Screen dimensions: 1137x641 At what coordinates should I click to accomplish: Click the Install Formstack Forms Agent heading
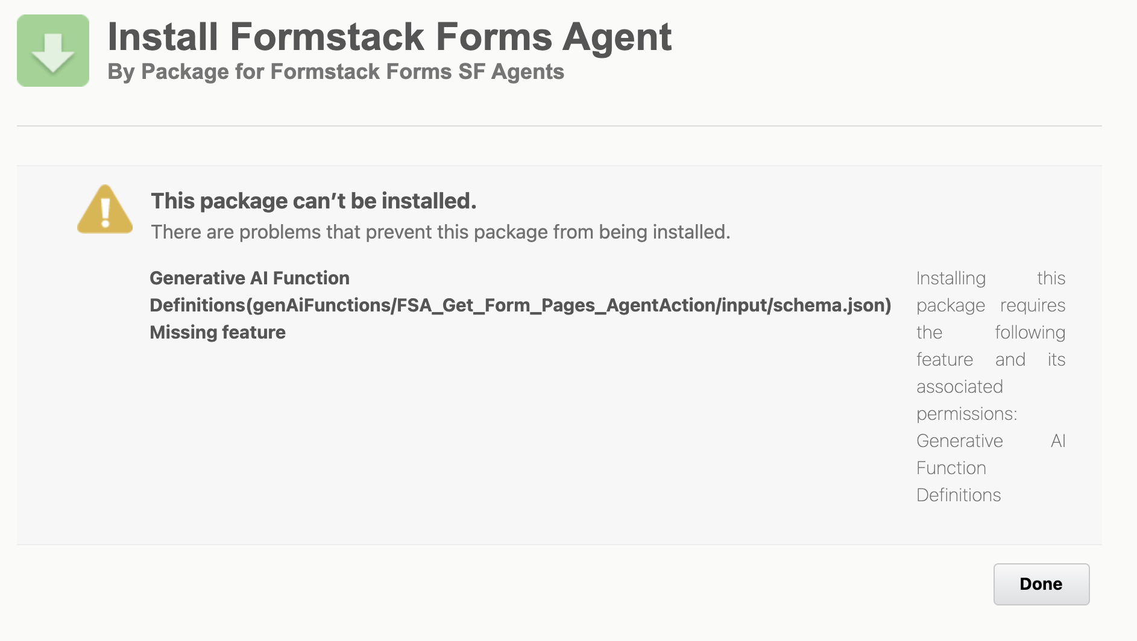389,37
